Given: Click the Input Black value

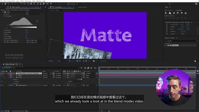Looking at the screenshot, I should pos(26,30).
